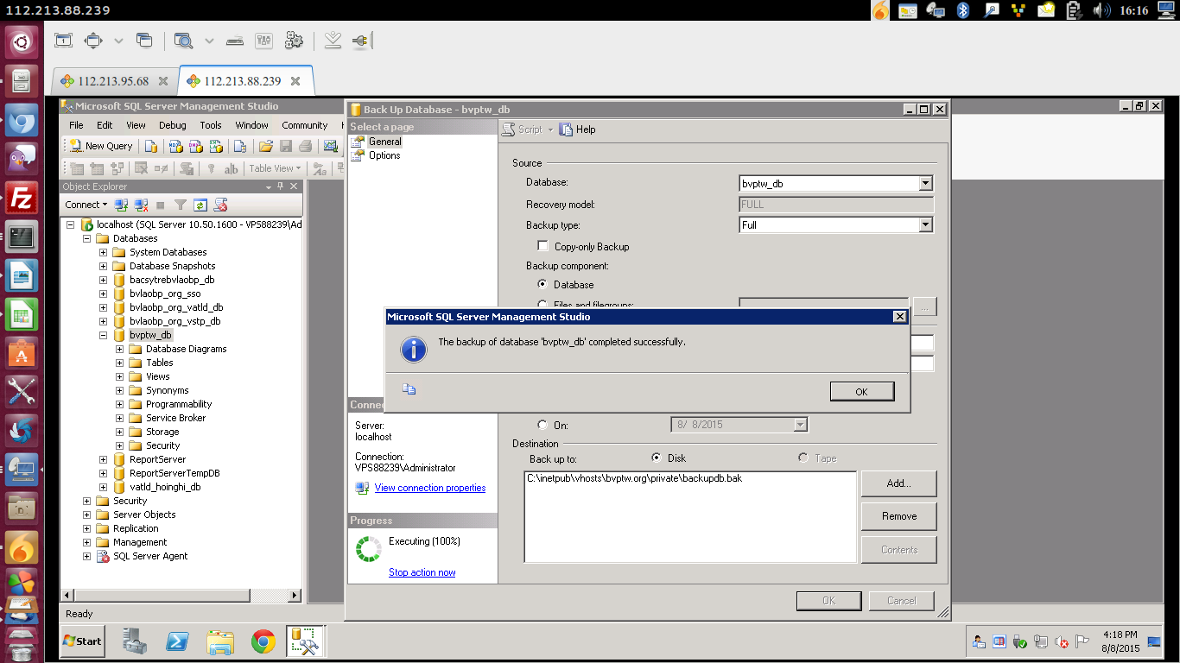1180x663 pixels.
Task: Click the Activity Monitor icon
Action: [330, 146]
